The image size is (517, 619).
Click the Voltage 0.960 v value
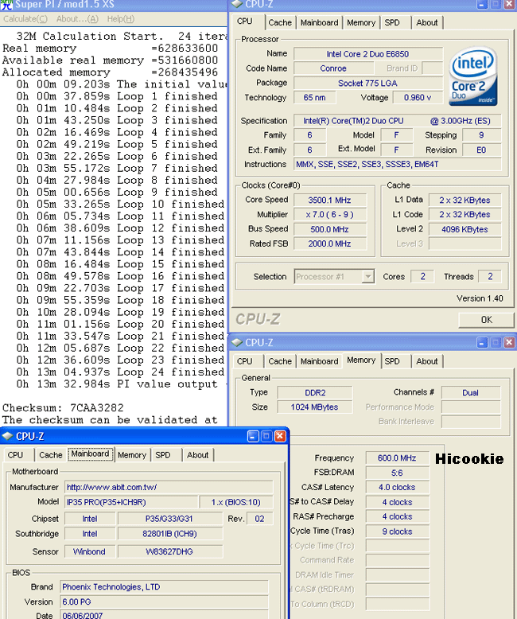click(418, 98)
